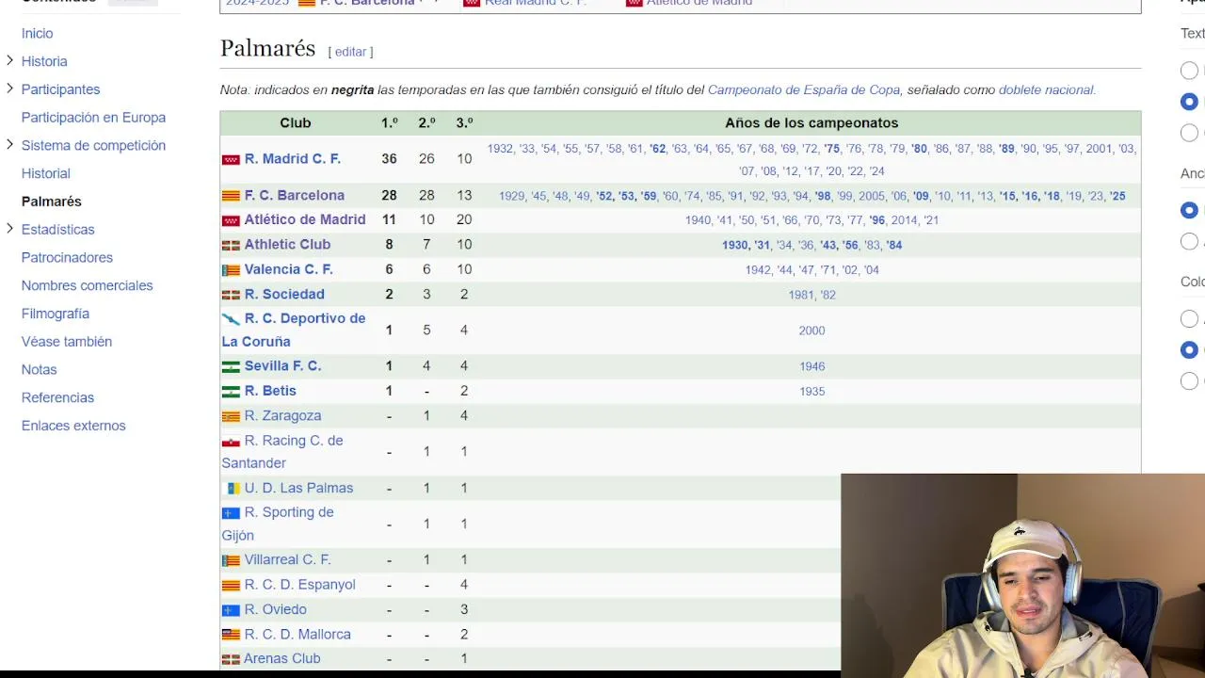This screenshot has width=1205, height=678.
Task: Click the selected radio option under Text
Action: click(1190, 102)
